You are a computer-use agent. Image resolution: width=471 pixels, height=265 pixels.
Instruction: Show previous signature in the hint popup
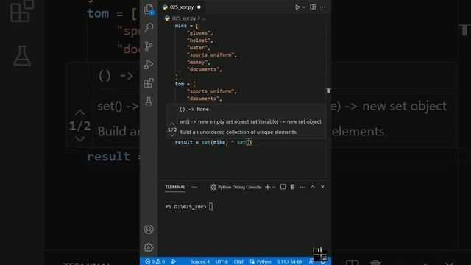click(172, 124)
